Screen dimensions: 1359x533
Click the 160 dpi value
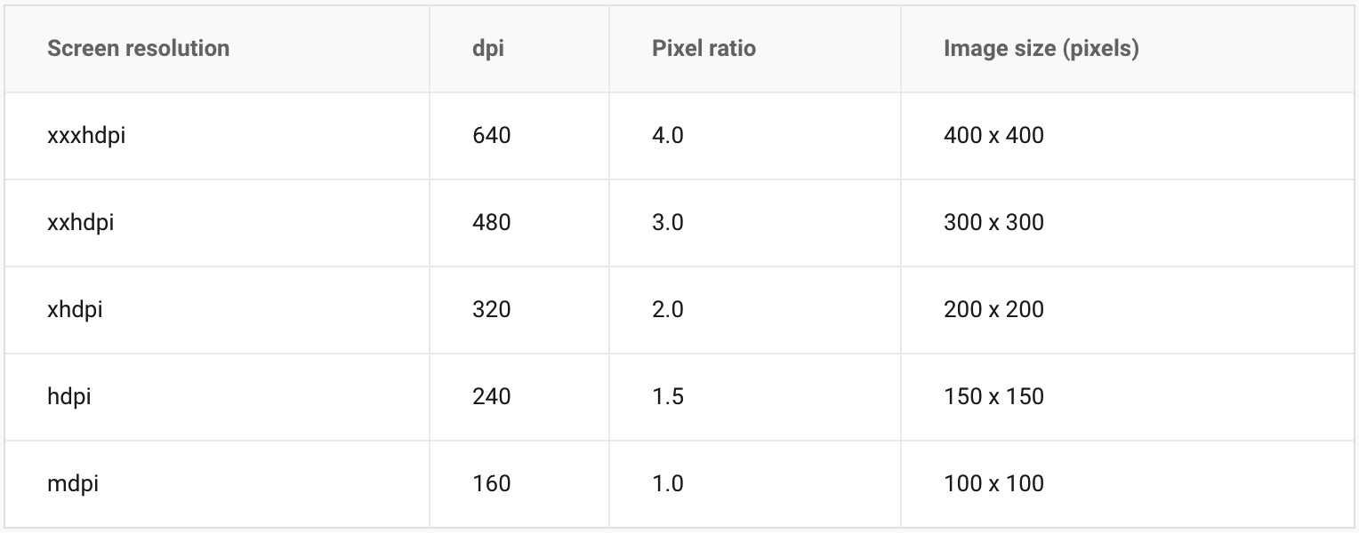click(x=492, y=483)
